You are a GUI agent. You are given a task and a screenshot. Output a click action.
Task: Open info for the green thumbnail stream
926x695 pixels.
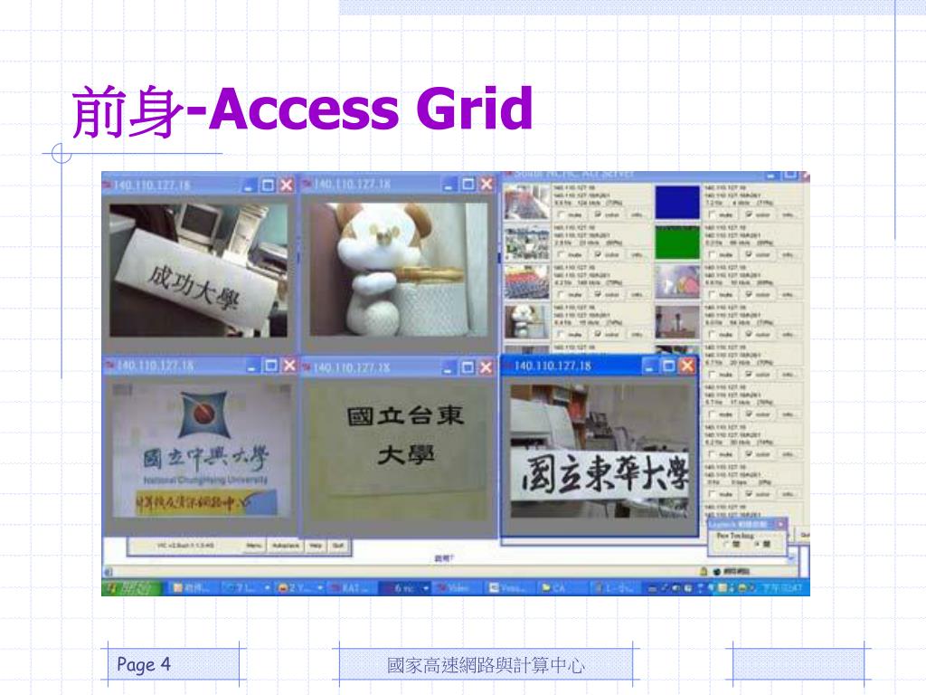click(788, 254)
